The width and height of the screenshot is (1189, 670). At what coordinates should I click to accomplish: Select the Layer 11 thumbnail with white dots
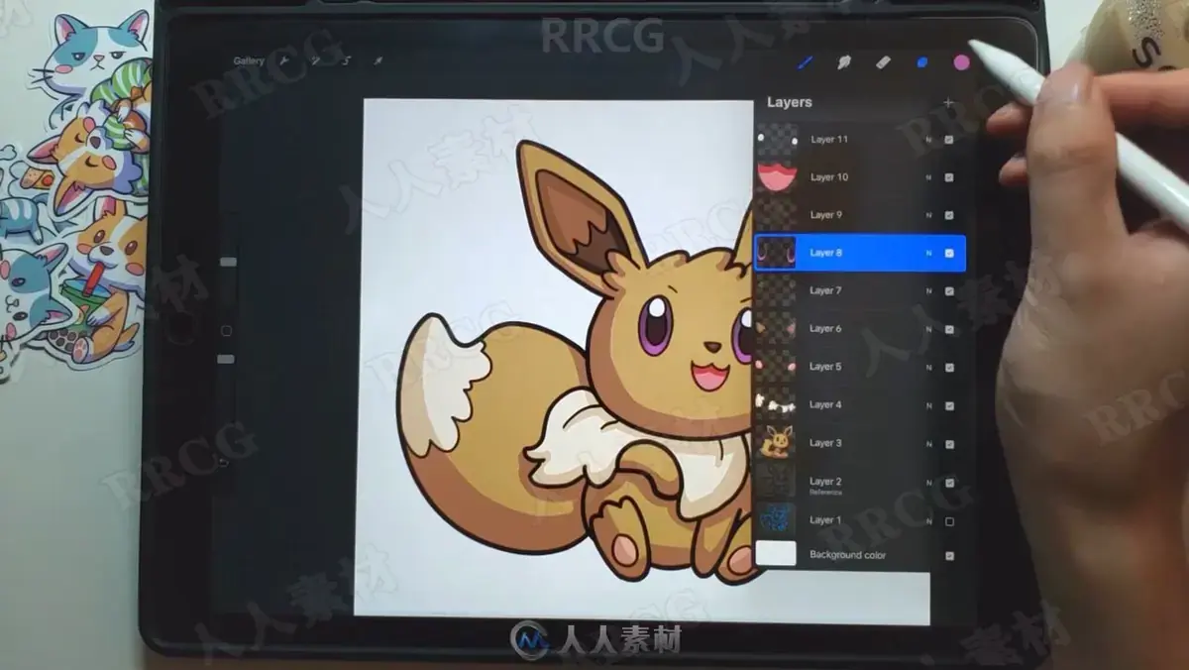[777, 140]
